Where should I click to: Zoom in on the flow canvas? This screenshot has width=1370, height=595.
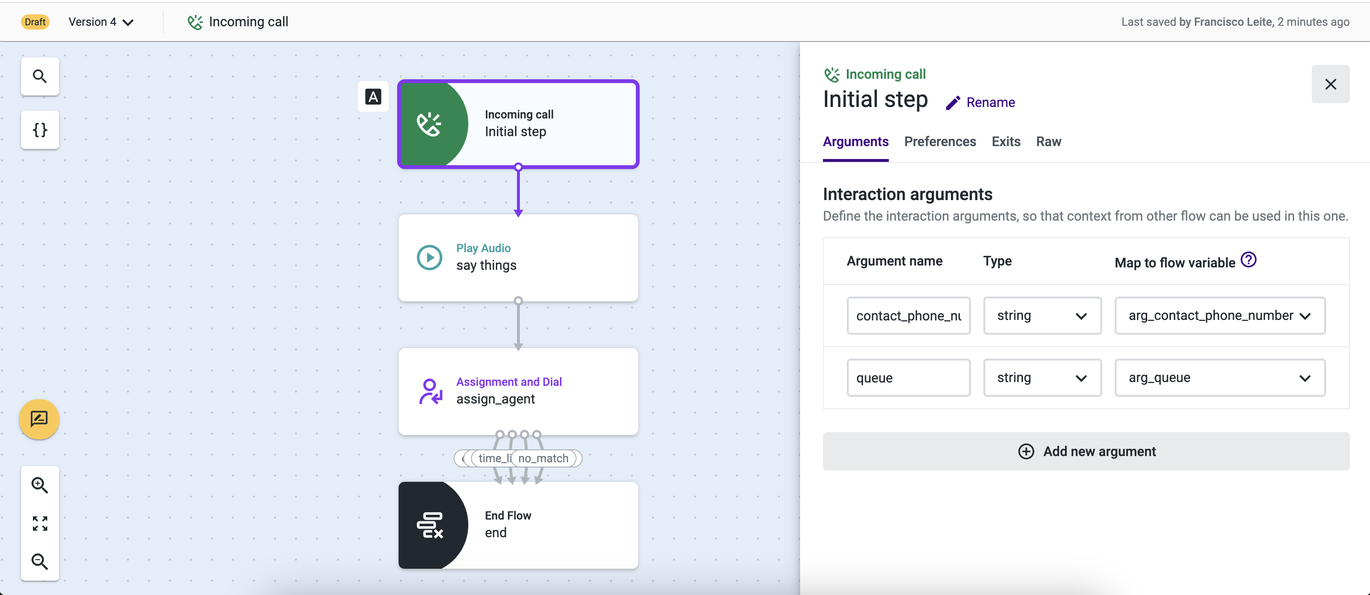click(40, 485)
